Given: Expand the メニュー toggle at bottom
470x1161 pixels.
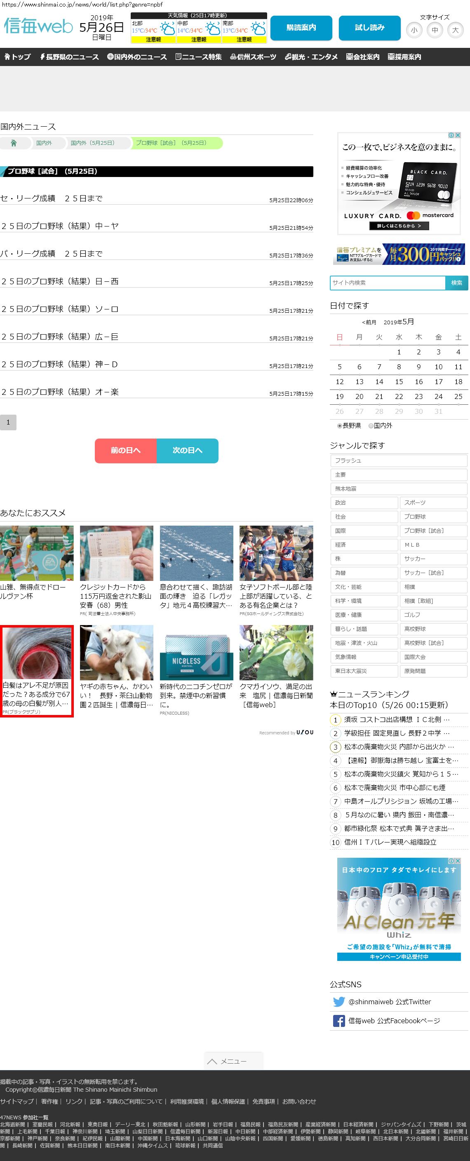Looking at the screenshot, I should 233,1061.
